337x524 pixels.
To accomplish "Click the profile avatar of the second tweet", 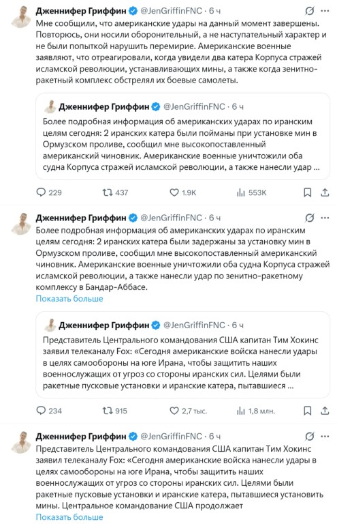I will (x=21, y=224).
